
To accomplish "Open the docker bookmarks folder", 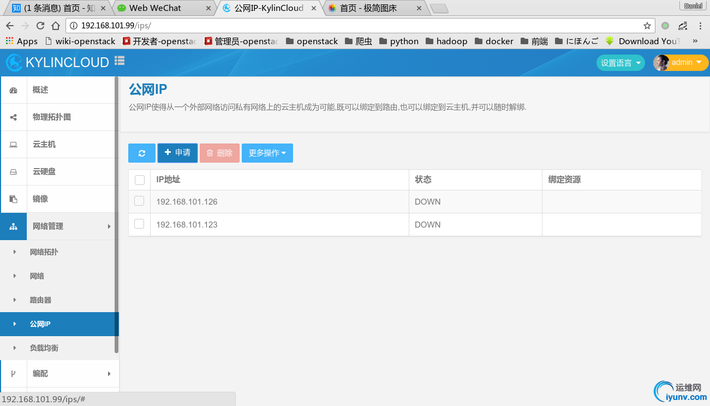I will [x=494, y=41].
